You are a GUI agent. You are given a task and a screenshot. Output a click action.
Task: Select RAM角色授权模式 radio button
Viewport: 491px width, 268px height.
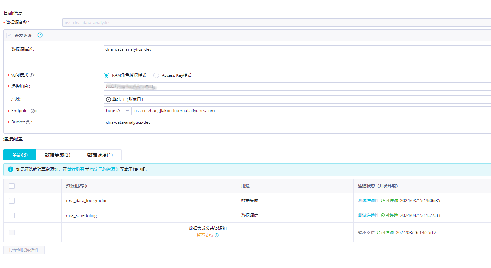[x=106, y=75]
